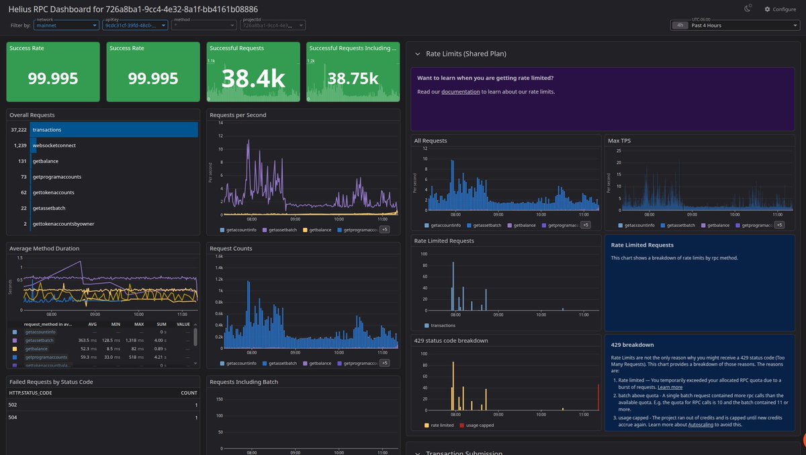Toggle transactions series in Rate Limited Requests legend
The image size is (806, 455).
(x=439, y=325)
